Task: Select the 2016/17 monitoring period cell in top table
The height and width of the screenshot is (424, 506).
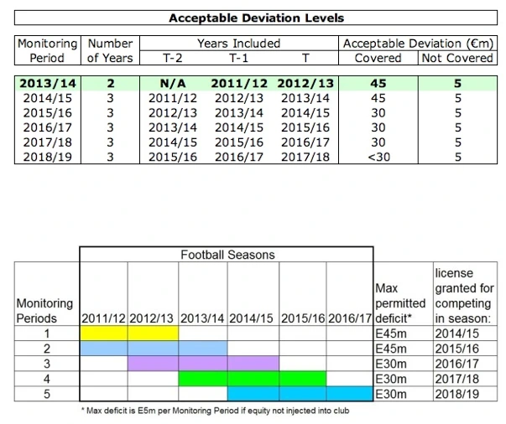Action: (x=48, y=127)
